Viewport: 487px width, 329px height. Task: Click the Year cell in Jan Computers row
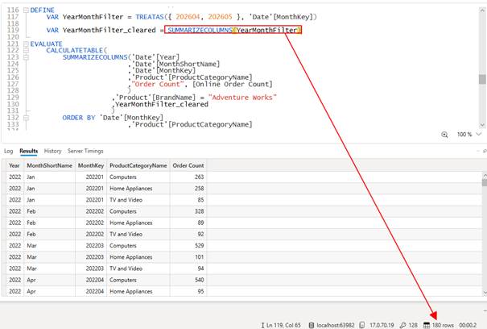click(14, 177)
